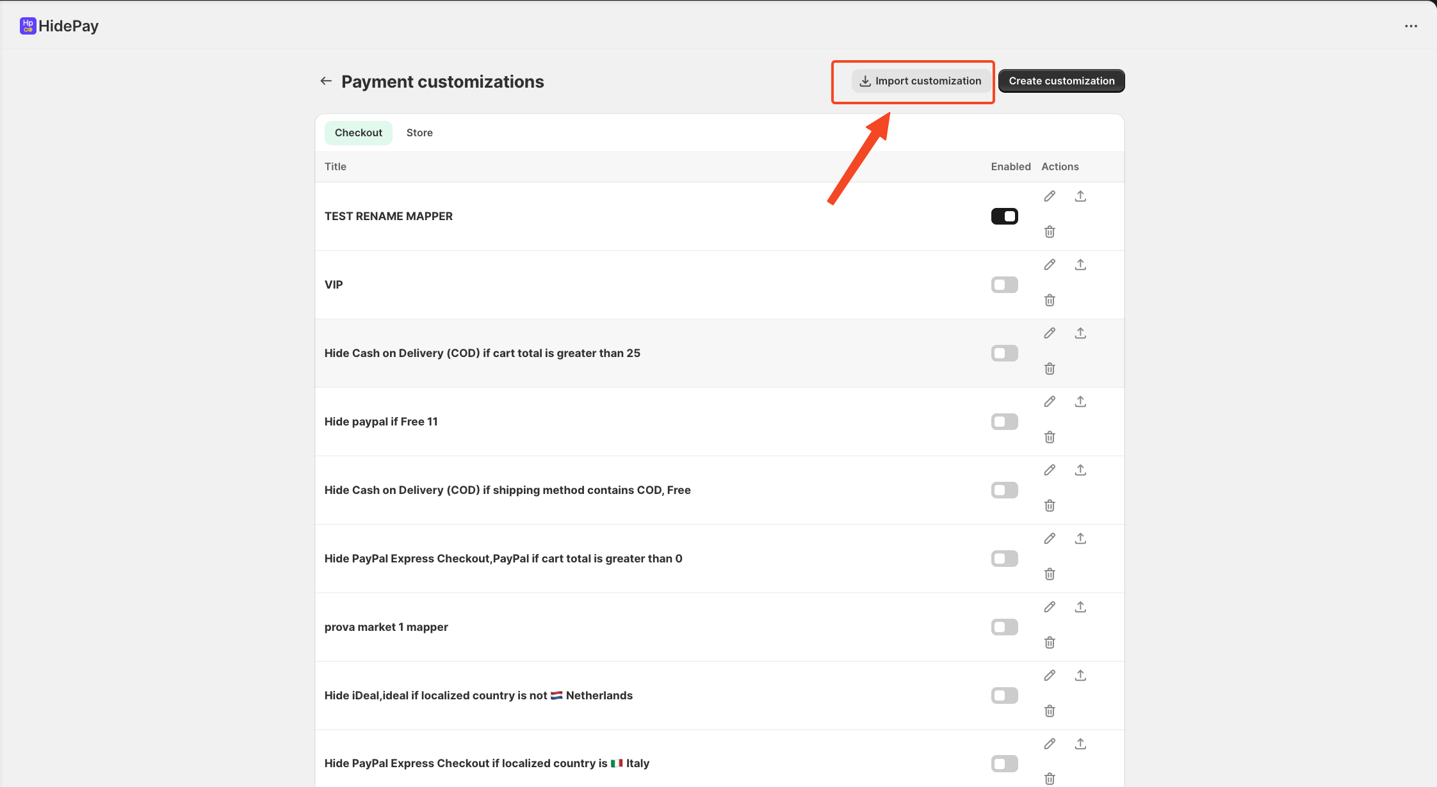
Task: Disable the TEST RENAME MAPPER toggle
Action: pos(1004,216)
